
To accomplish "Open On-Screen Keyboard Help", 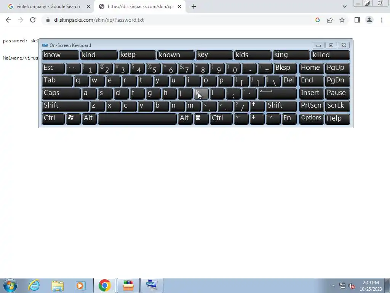I will 337,119.
